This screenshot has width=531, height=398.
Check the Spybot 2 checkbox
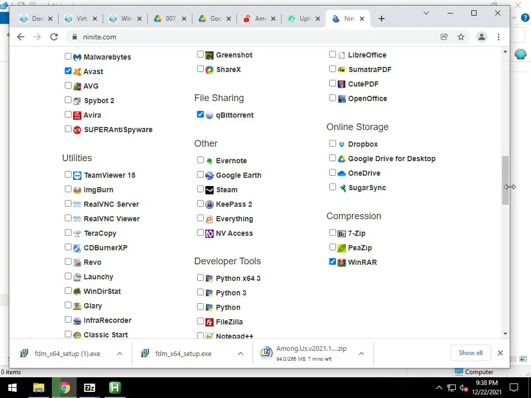coord(68,100)
